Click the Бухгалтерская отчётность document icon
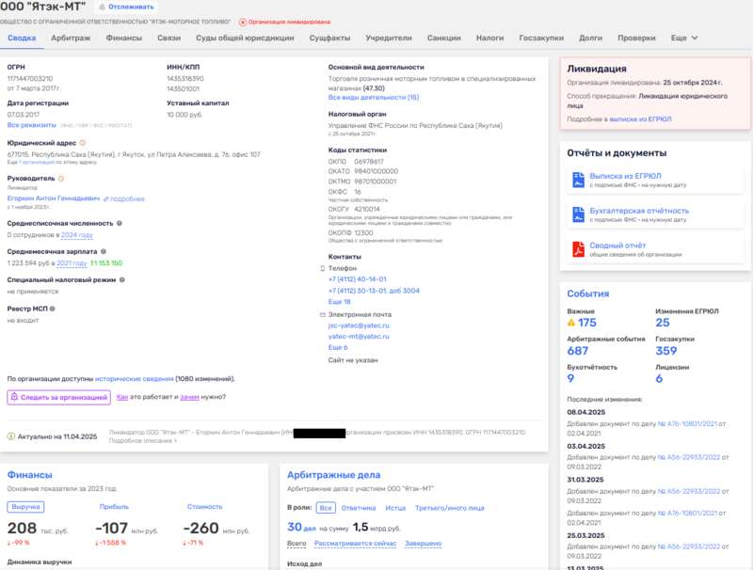Screen dimensions: 753x570 578,214
